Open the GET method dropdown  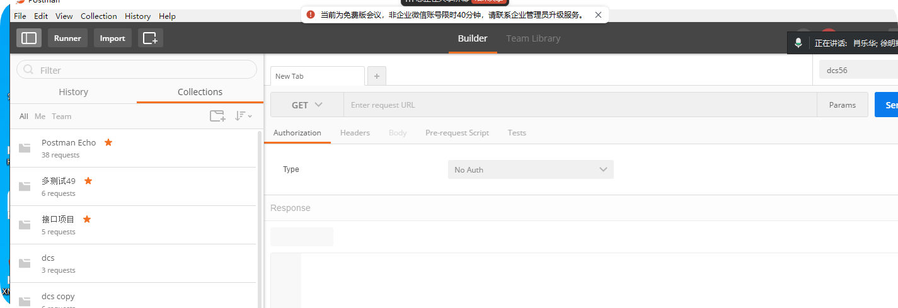307,105
